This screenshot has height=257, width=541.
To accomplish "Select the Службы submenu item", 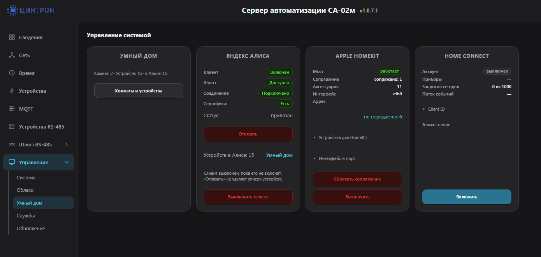I will coord(43,215).
